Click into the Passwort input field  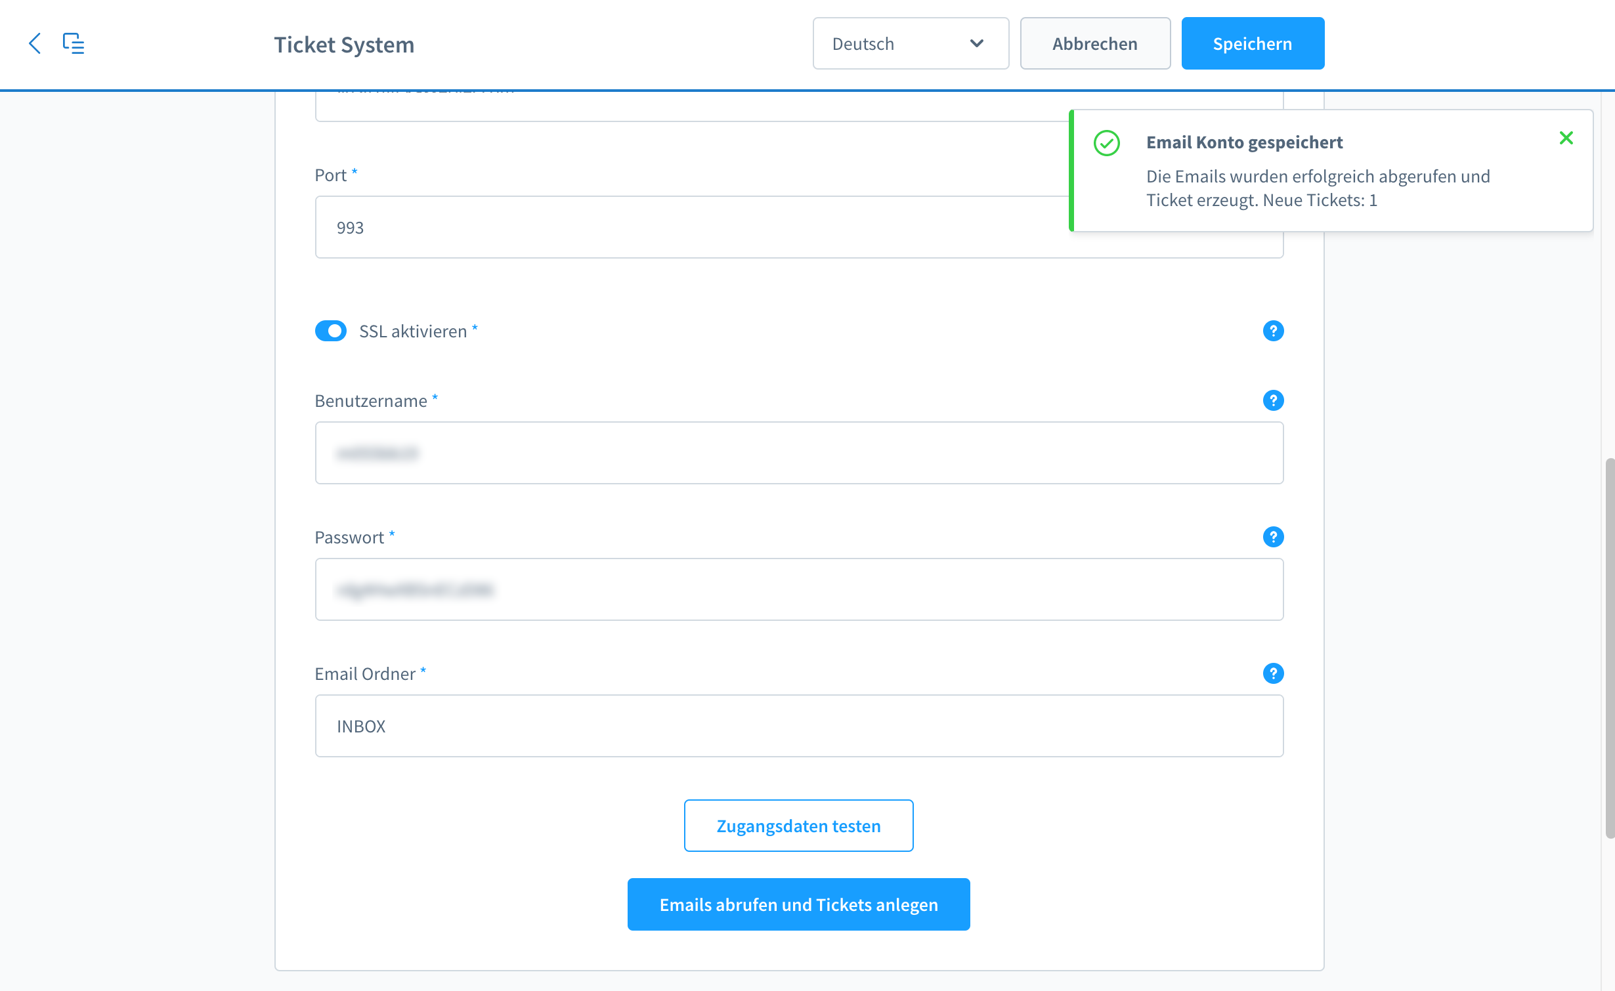[799, 589]
